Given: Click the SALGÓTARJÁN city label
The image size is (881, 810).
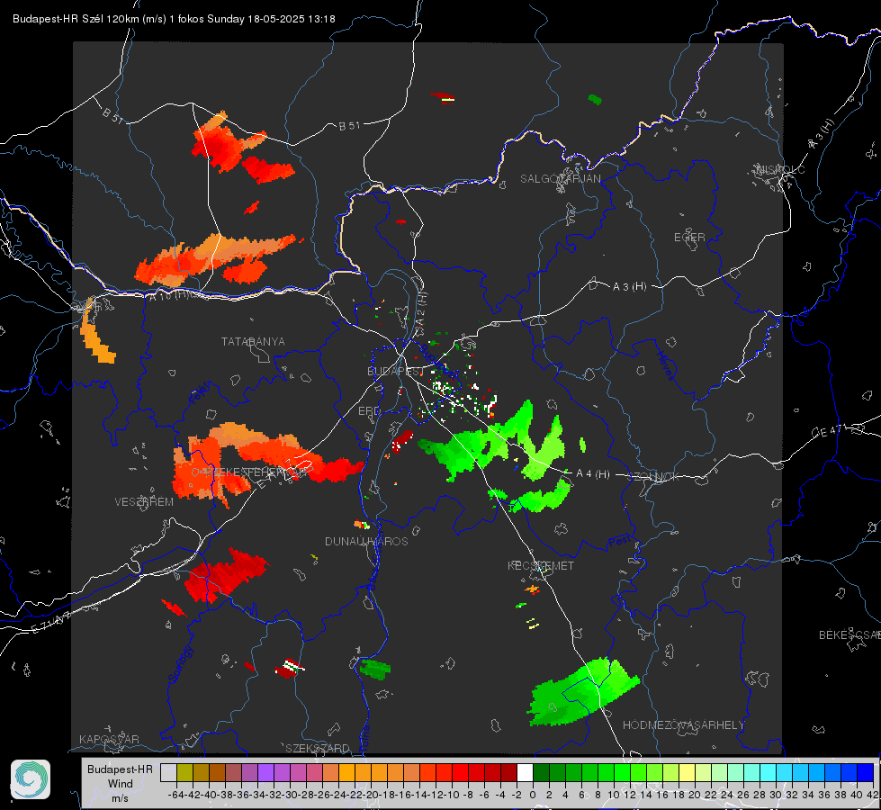Looking at the screenshot, I should [x=560, y=179].
